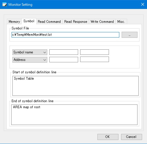Screen dimensions: 147x144
Task: Click the Monitor Setting title bar icon
Action: pos(5,5)
